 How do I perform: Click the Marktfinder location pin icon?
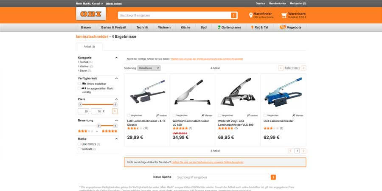[251, 15]
